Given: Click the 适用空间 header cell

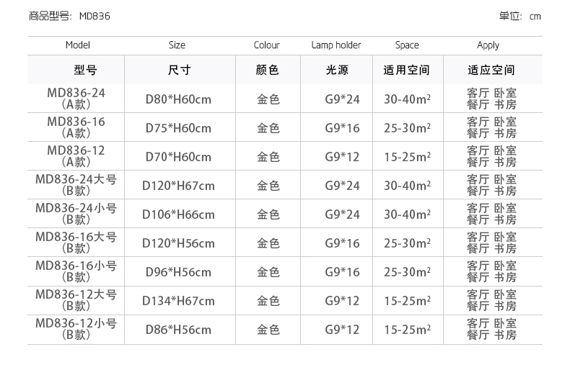Looking at the screenshot, I should pyautogui.click(x=406, y=71).
